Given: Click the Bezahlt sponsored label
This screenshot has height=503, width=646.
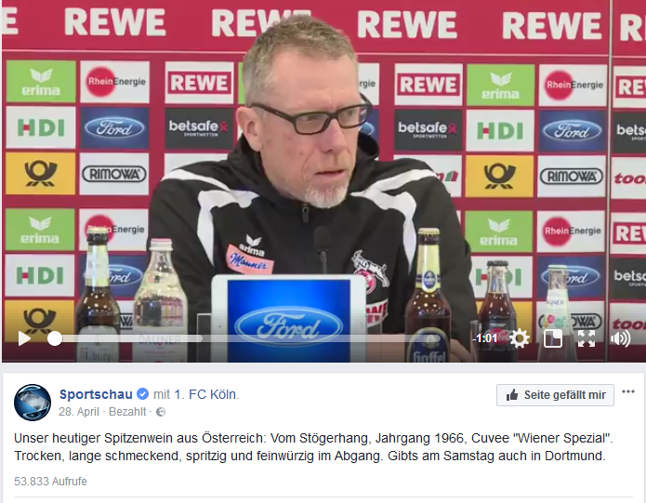Looking at the screenshot, I should click(127, 412).
